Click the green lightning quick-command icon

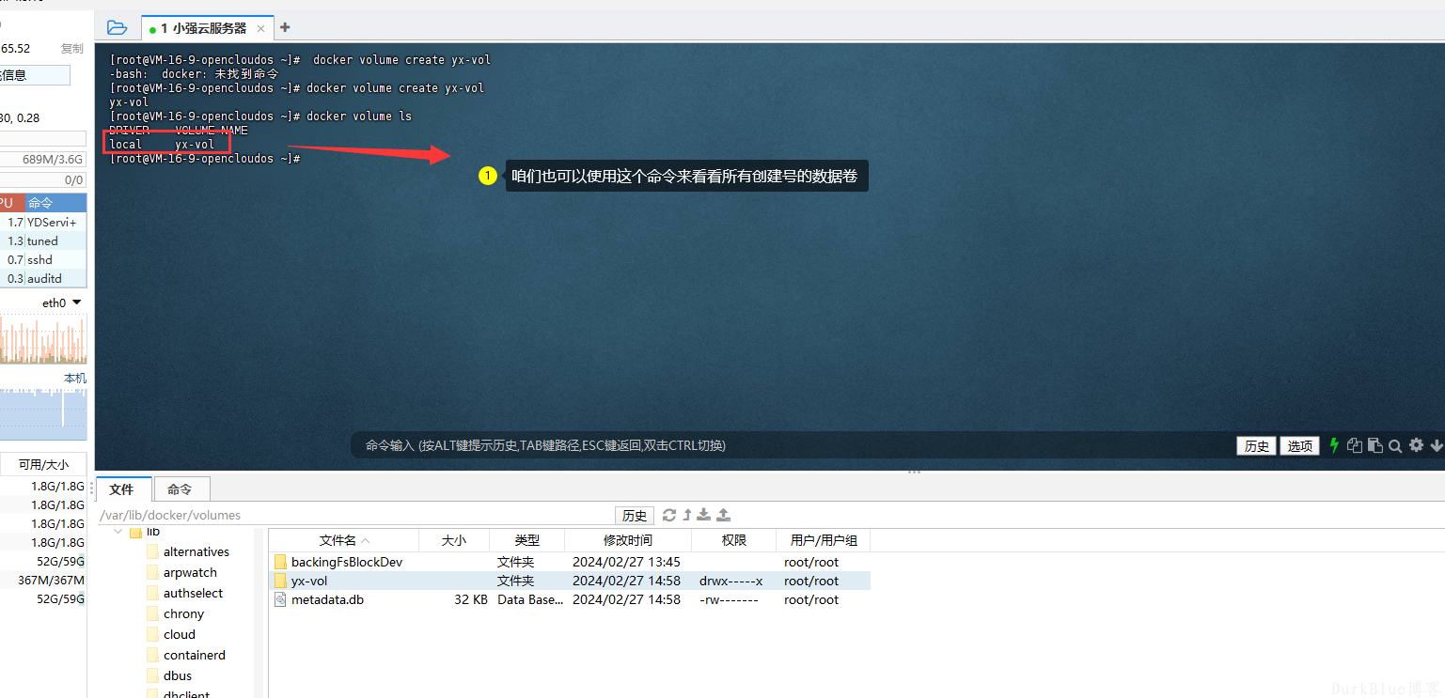(x=1334, y=446)
